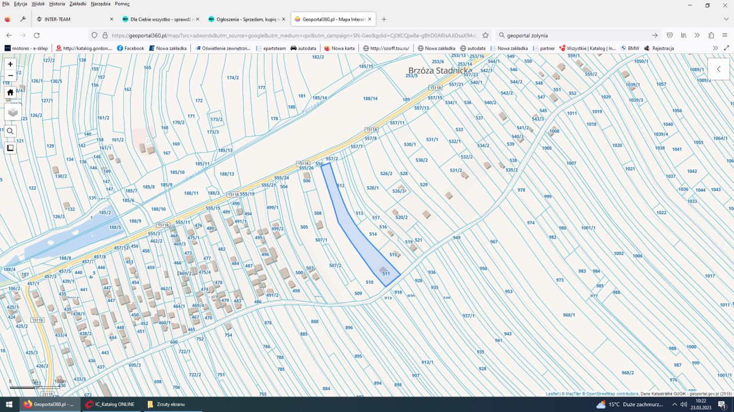The image size is (734, 412).
Task: Open the Firefox hamburger application menu
Action: (x=725, y=35)
